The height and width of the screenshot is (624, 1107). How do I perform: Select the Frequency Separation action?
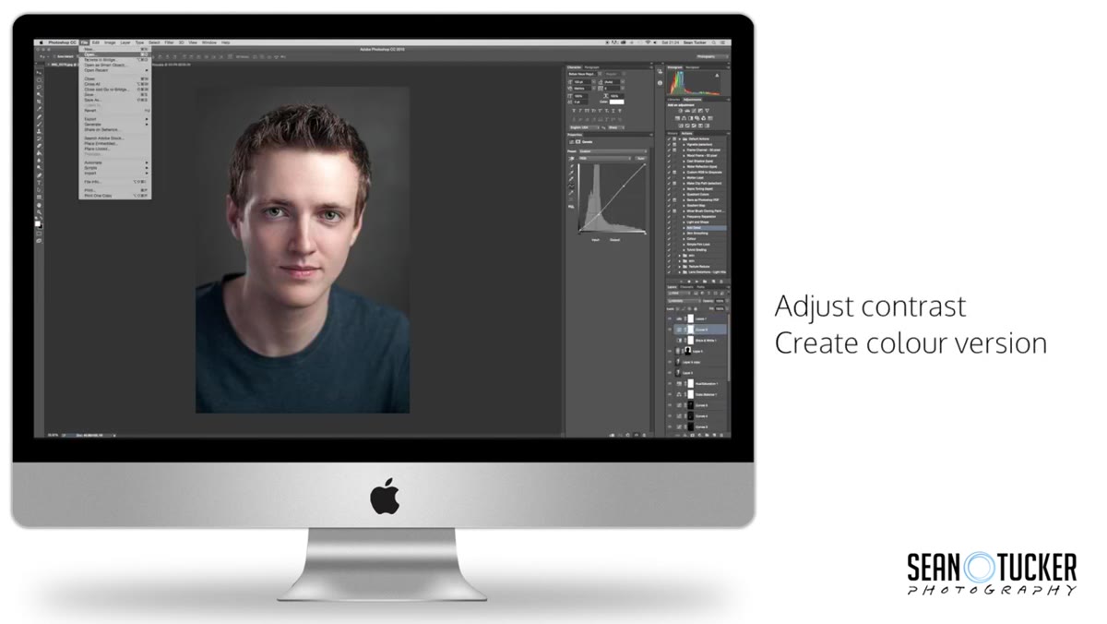(x=701, y=216)
